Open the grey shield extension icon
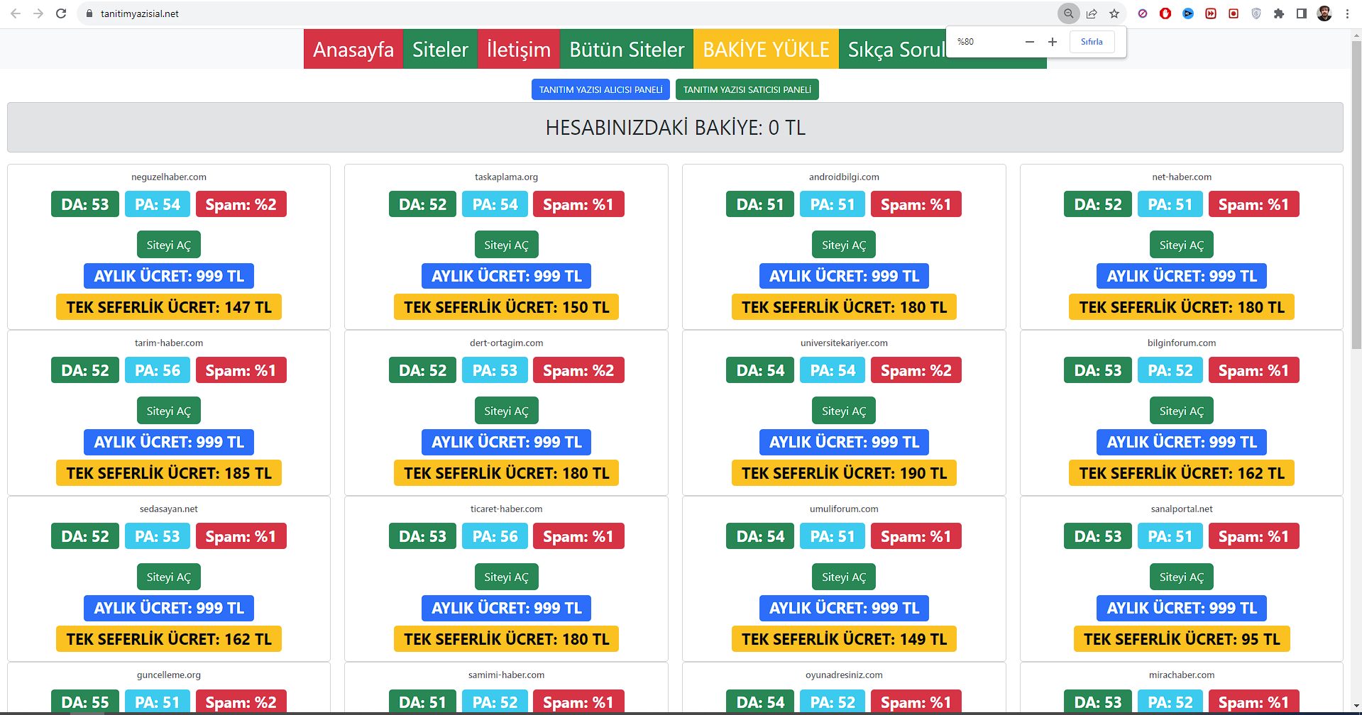1362x715 pixels. (x=1256, y=13)
